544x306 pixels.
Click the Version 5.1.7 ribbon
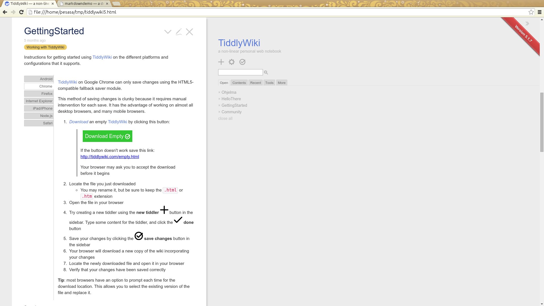pyautogui.click(x=523, y=34)
